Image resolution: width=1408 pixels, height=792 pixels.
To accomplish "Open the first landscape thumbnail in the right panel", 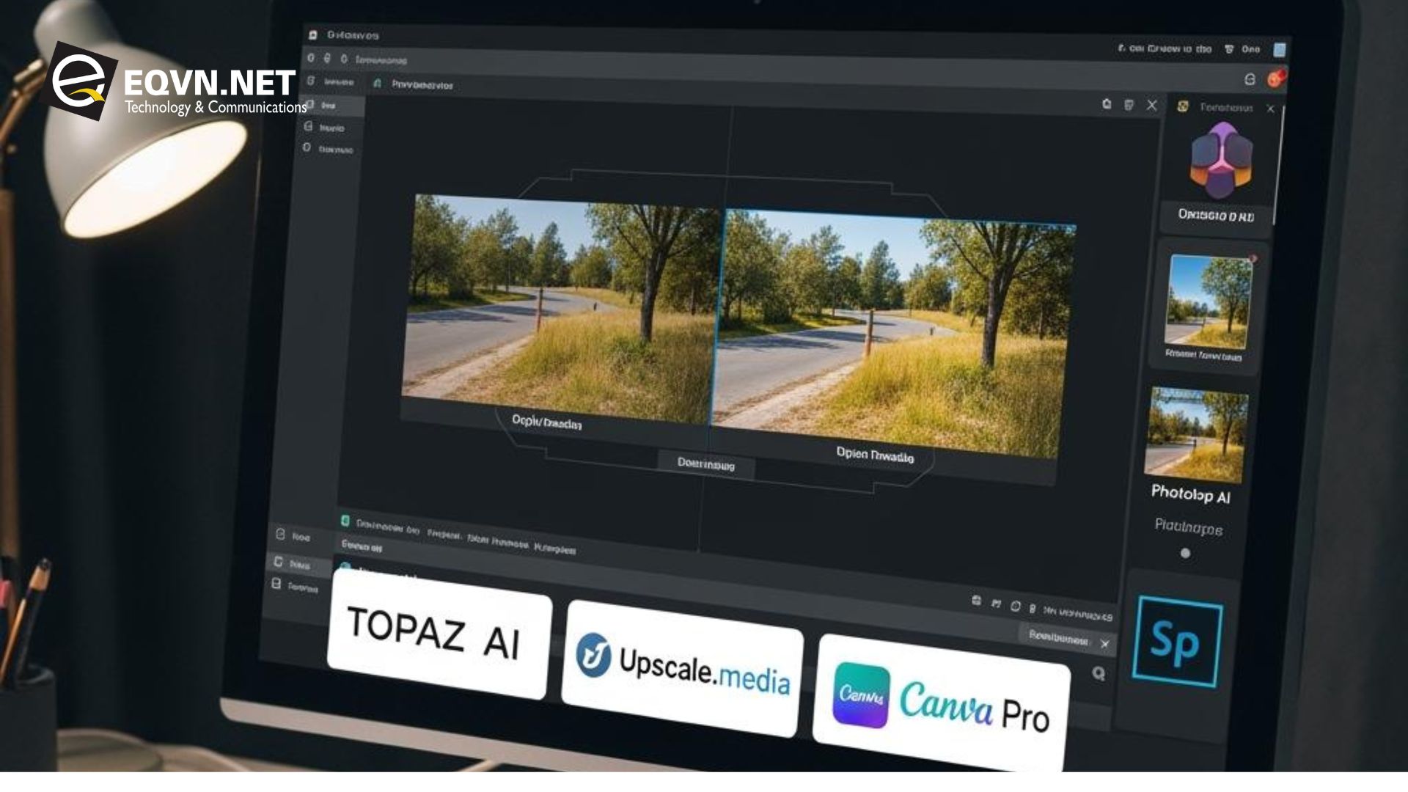I will coord(1208,301).
